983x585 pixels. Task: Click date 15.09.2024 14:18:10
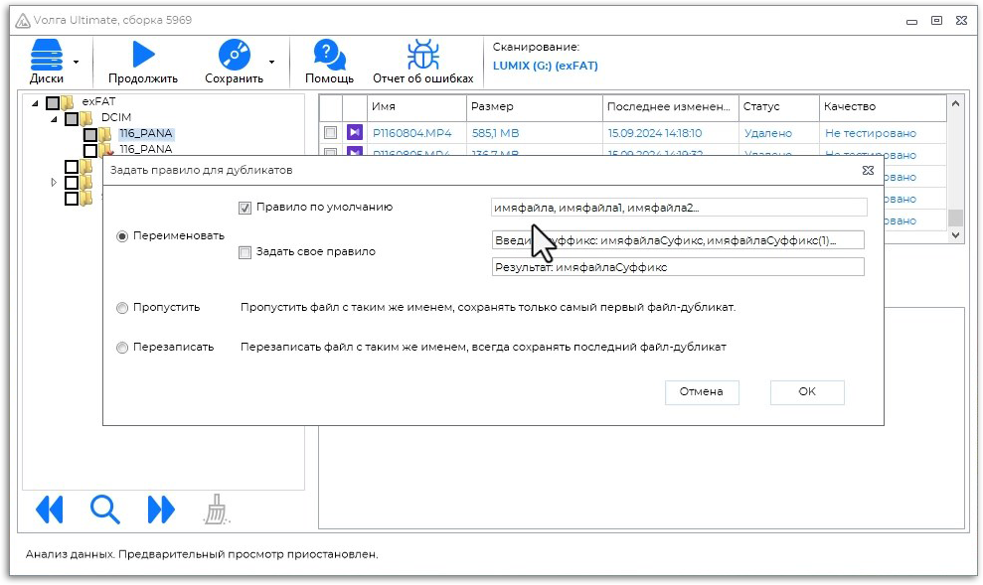(x=654, y=133)
